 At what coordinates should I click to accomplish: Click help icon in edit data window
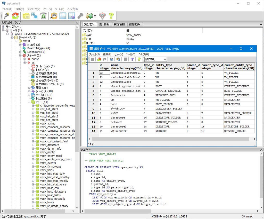tap(139, 59)
